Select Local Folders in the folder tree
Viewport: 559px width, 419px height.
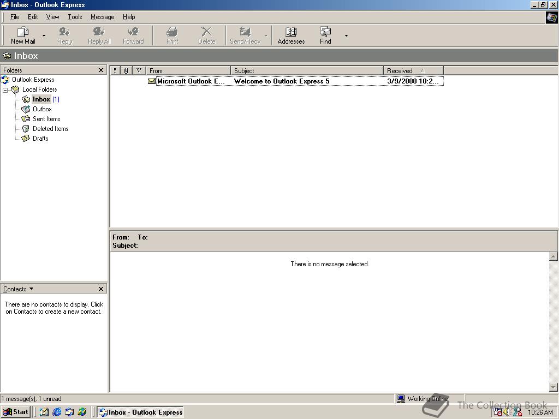tap(39, 89)
